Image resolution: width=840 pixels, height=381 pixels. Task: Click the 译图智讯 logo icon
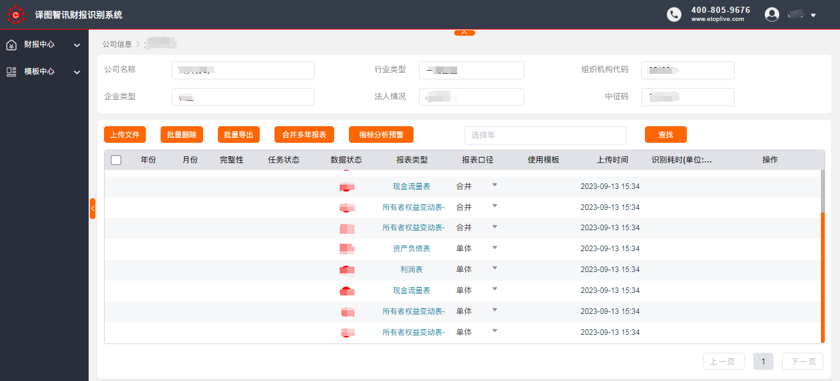point(15,14)
